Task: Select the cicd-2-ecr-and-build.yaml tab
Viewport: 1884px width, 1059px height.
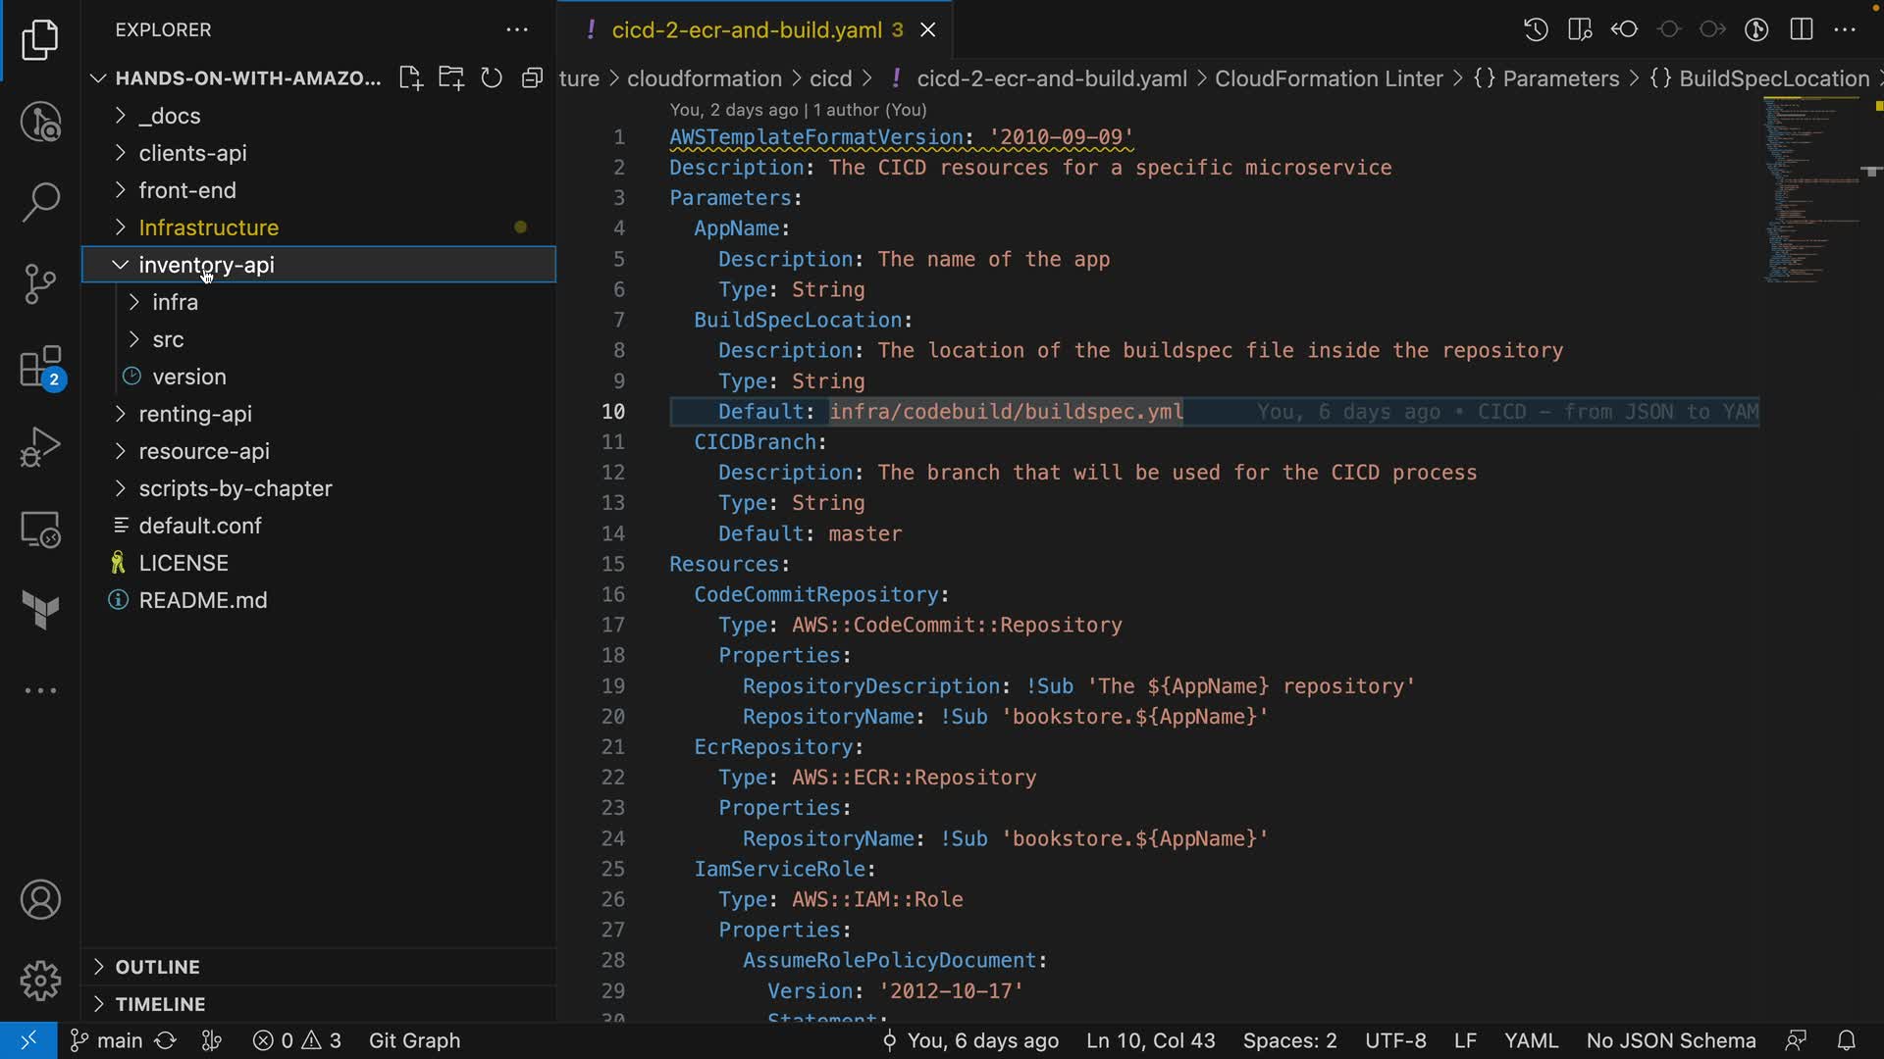Action: pos(746,30)
